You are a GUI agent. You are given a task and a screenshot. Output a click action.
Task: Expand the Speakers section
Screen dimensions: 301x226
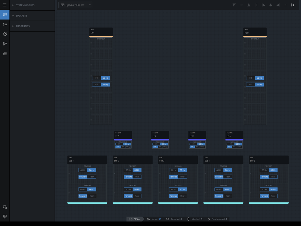(x=32, y=16)
